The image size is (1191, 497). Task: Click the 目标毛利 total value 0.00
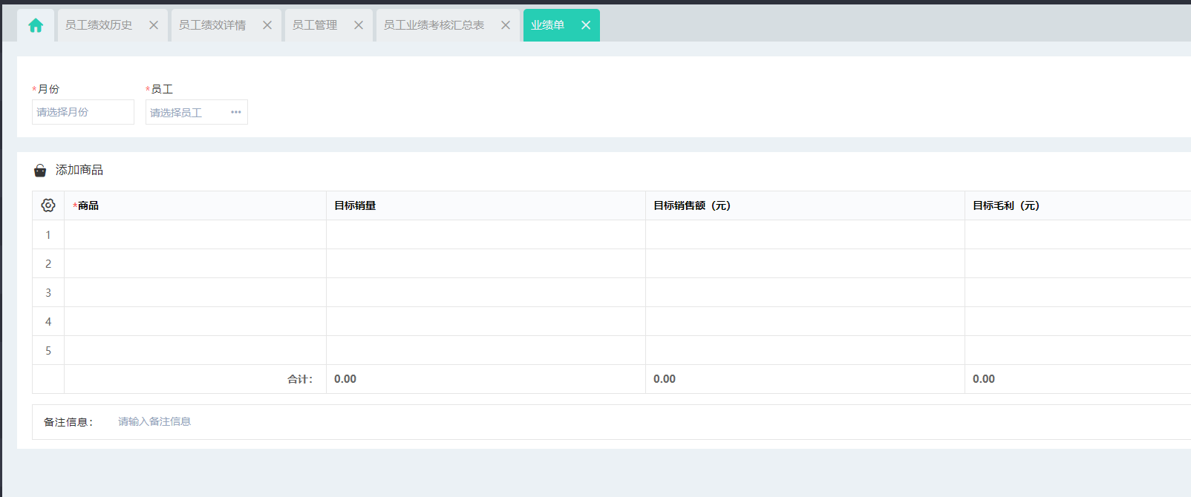point(984,379)
